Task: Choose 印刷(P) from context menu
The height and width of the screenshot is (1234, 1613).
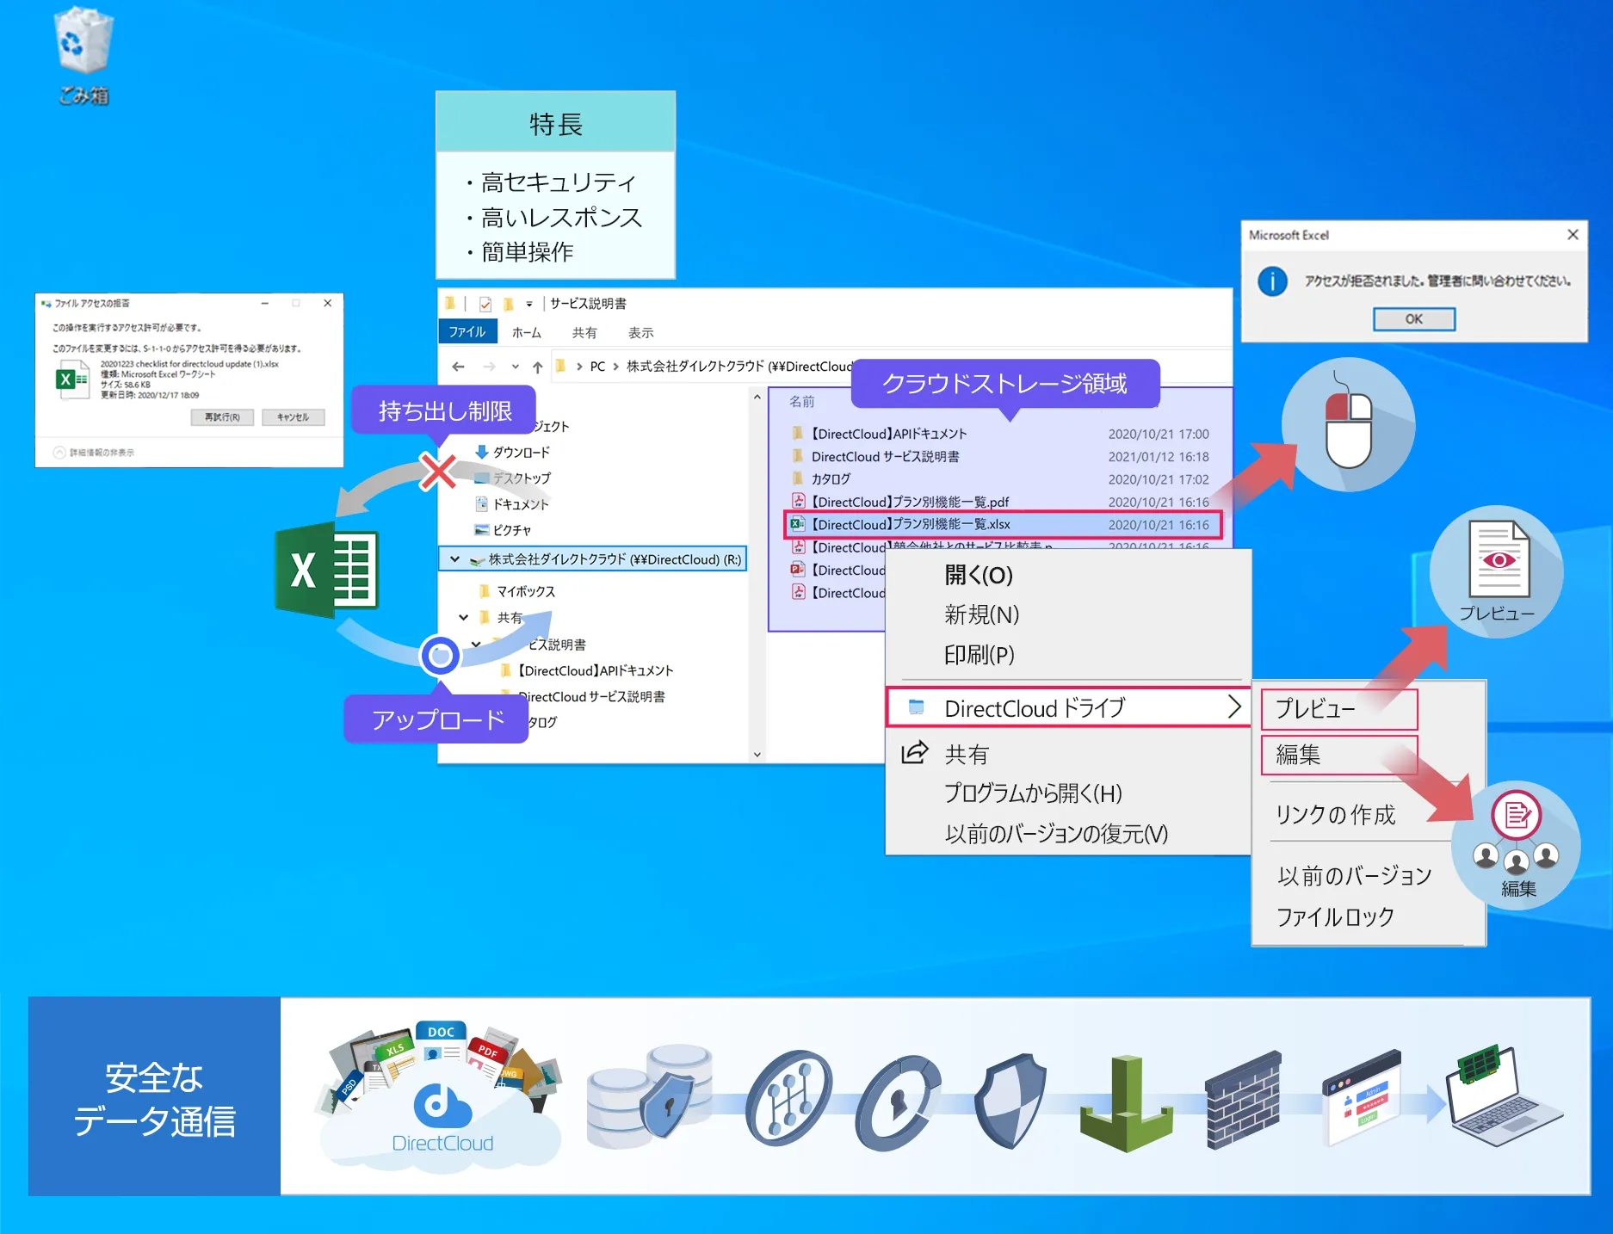Action: [980, 655]
